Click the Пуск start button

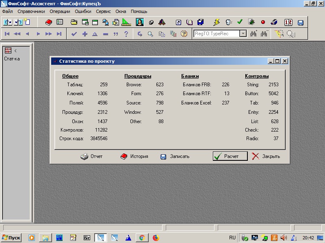click(11, 238)
